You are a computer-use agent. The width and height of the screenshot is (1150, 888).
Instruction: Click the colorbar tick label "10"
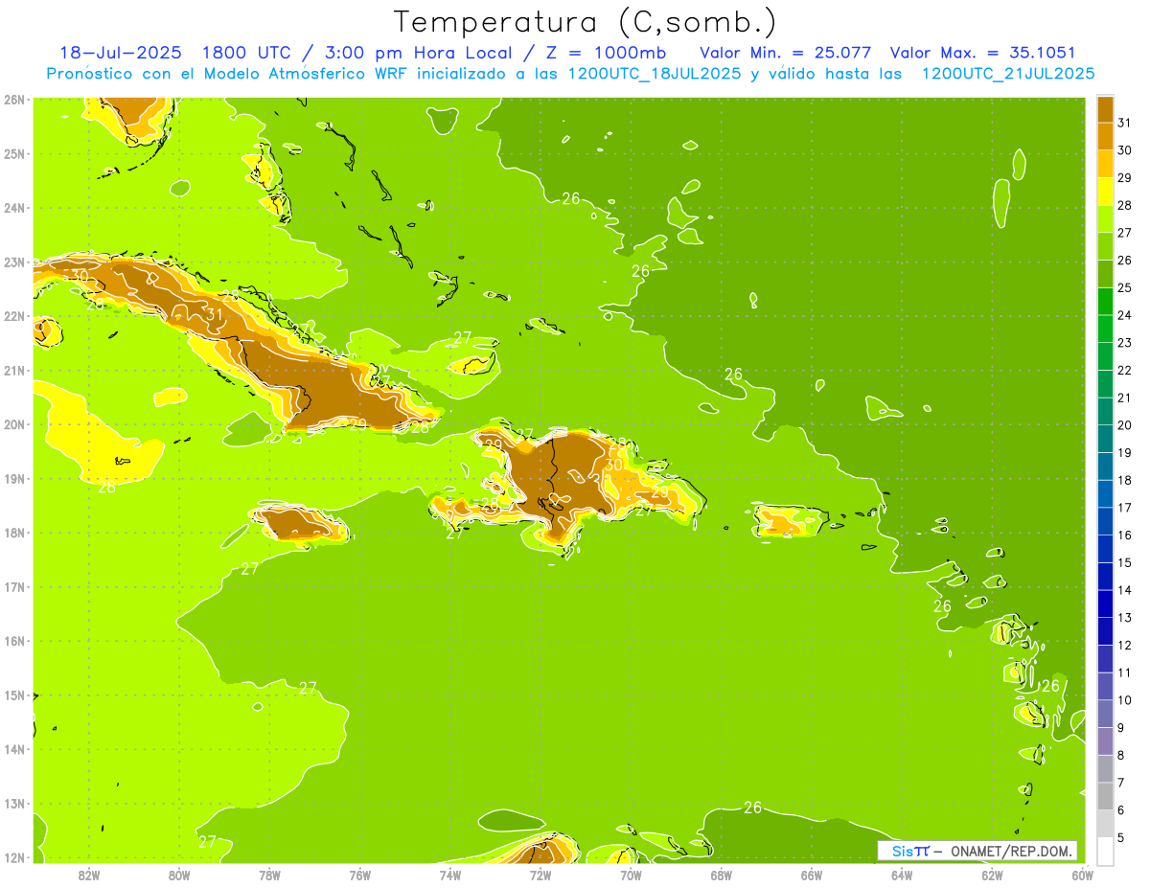tap(1125, 700)
